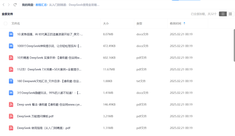Click size value 146.49KB
This screenshot has width=235, height=136.
pos(109,105)
